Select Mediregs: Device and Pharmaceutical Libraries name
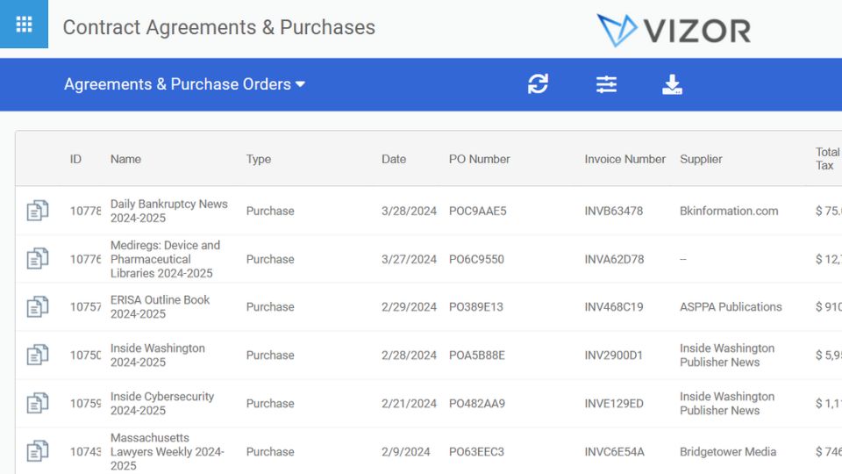Screen dimensions: 842x474 tap(165, 259)
